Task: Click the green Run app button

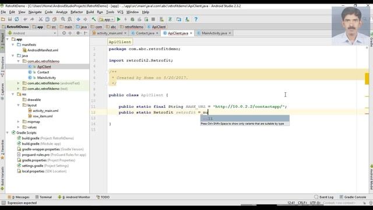Action: click(119, 19)
